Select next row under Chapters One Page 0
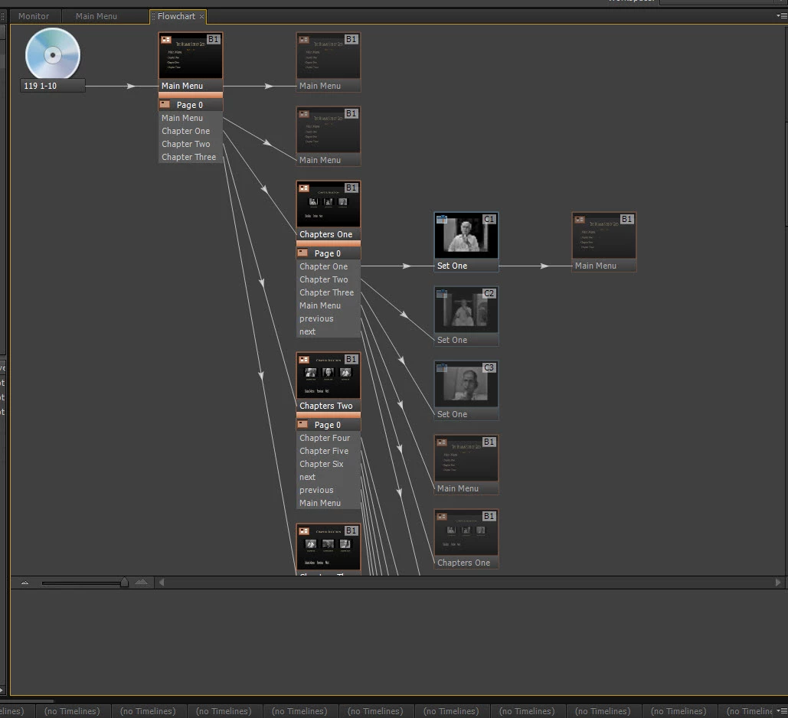Viewport: 788px width, 718px height. [329, 331]
